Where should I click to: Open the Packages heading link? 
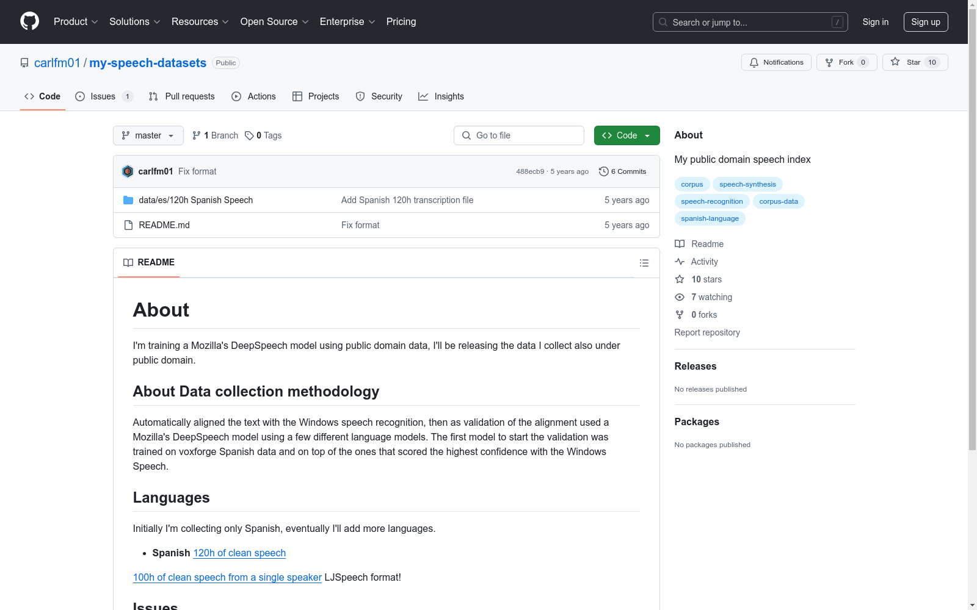click(x=697, y=422)
